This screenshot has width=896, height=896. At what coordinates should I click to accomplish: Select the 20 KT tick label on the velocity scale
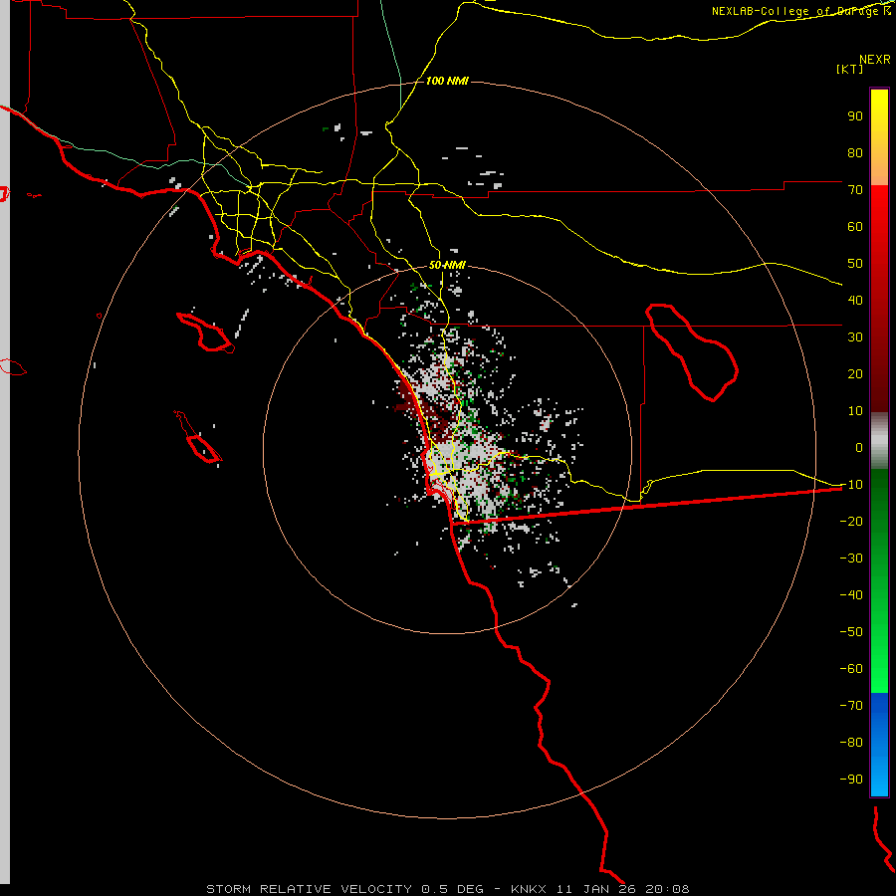(855, 373)
